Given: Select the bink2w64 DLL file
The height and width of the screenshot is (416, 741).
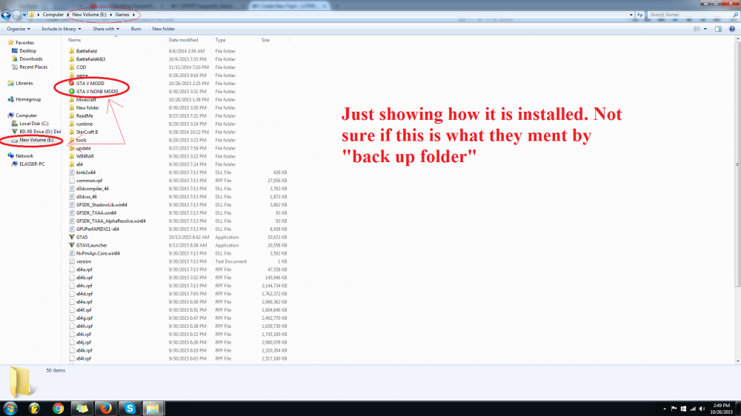Looking at the screenshot, I should click(x=85, y=172).
